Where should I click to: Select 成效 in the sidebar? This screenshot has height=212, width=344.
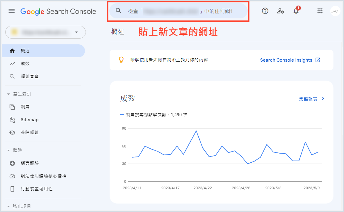25,64
